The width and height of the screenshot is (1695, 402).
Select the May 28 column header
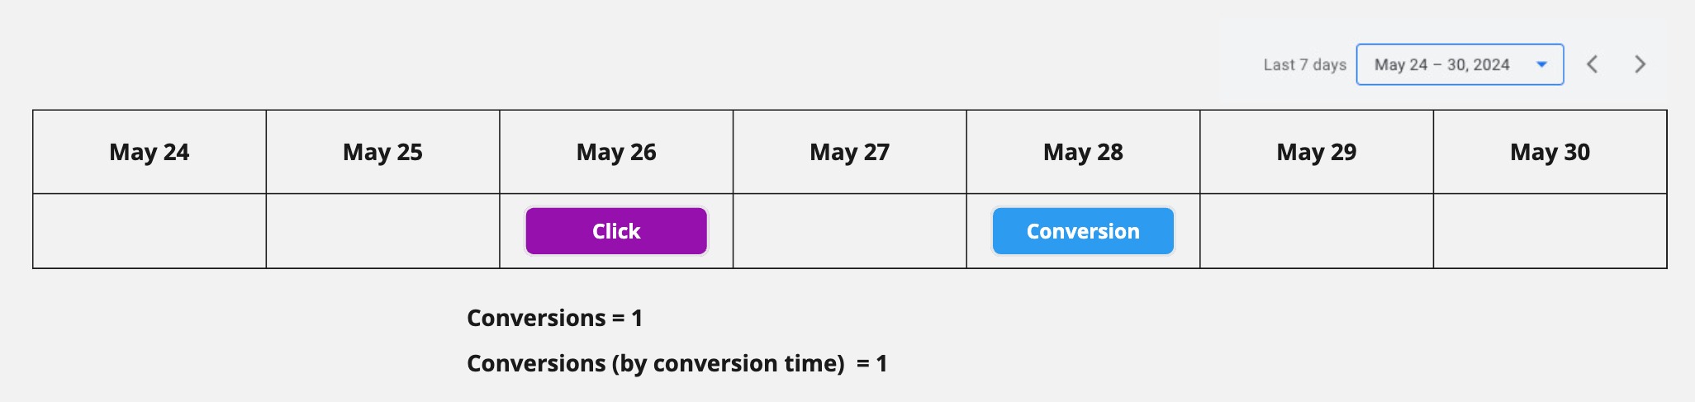pyautogui.click(x=1083, y=152)
